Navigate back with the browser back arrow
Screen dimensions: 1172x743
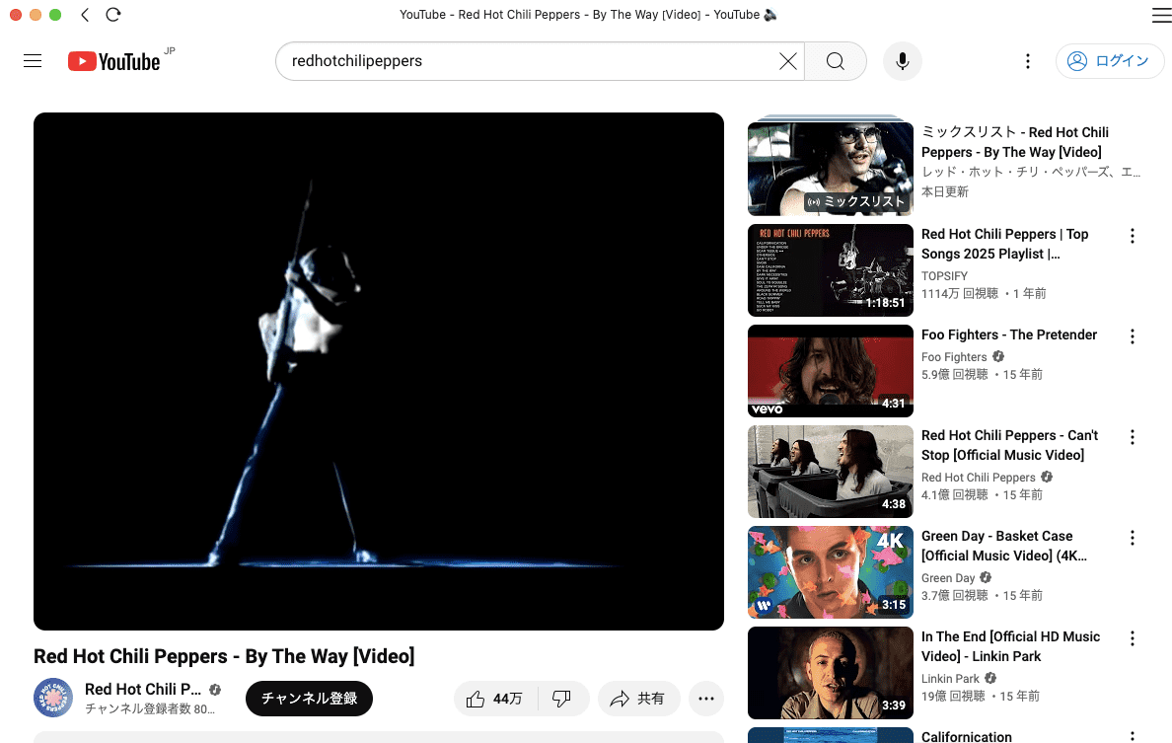[84, 15]
